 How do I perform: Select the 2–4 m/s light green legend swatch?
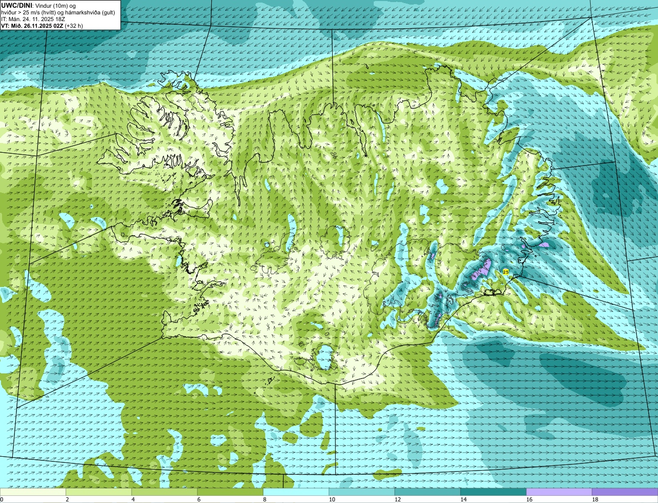point(99,492)
